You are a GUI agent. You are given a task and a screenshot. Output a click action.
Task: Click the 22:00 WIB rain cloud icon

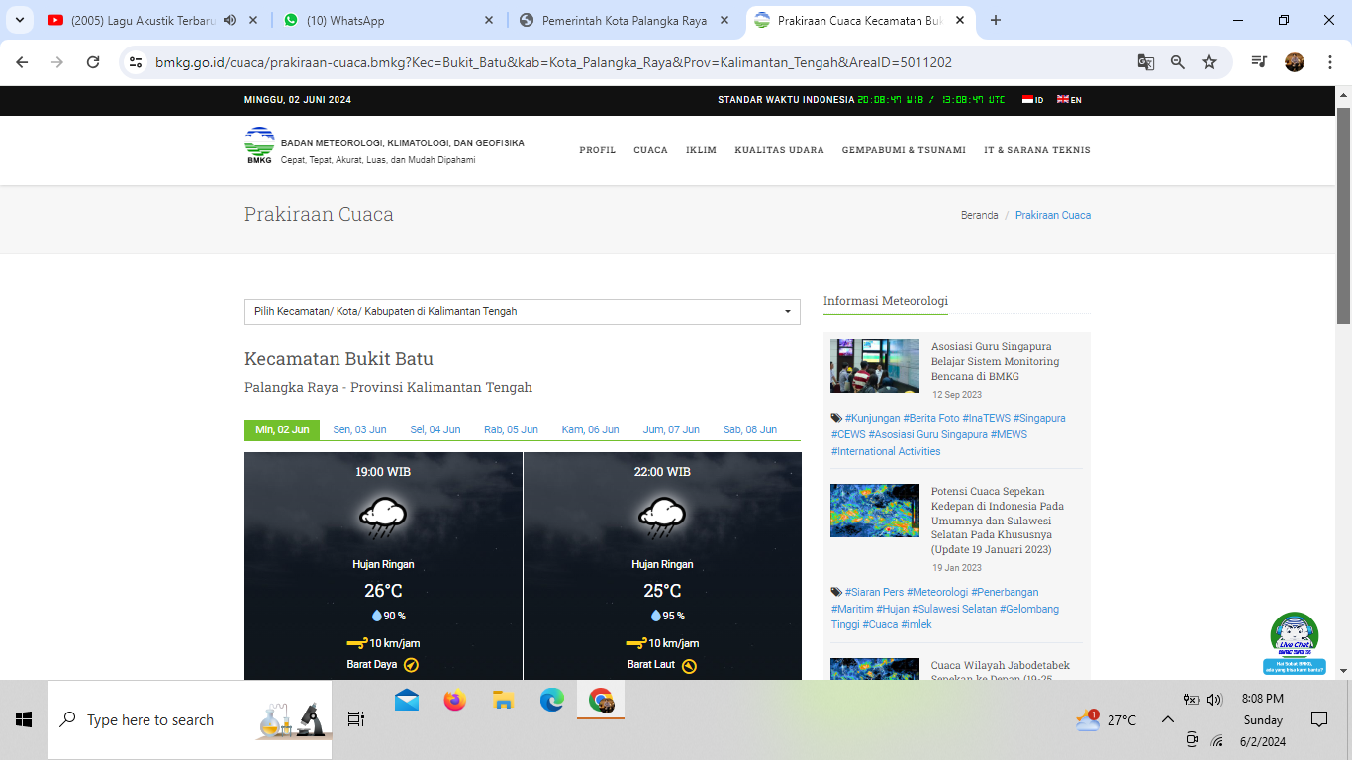point(662,518)
